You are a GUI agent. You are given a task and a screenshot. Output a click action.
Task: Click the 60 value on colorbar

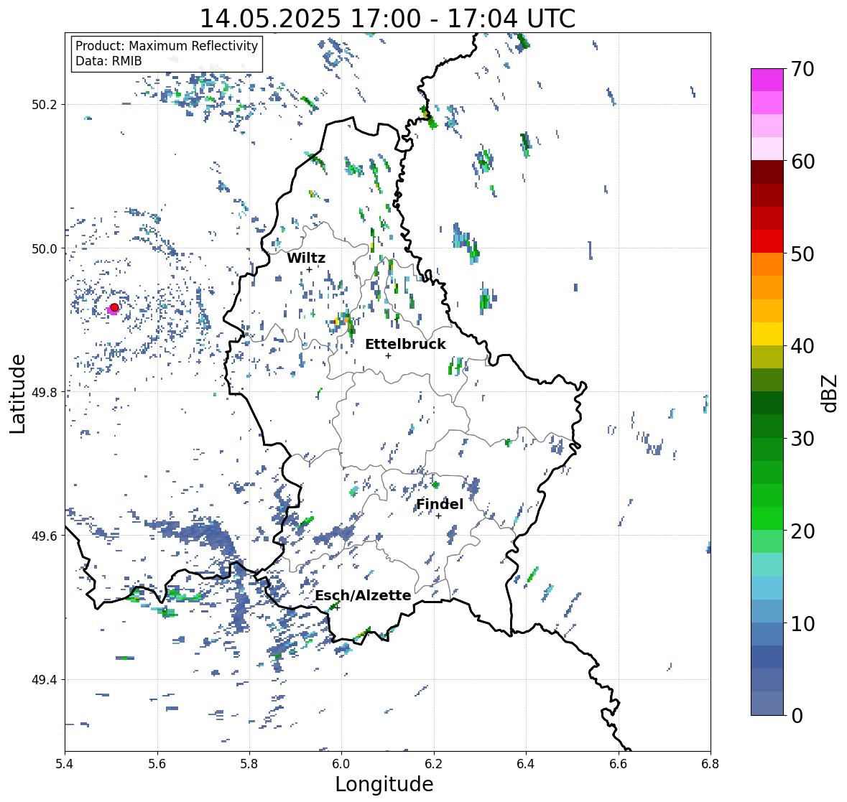pyautogui.click(x=802, y=162)
